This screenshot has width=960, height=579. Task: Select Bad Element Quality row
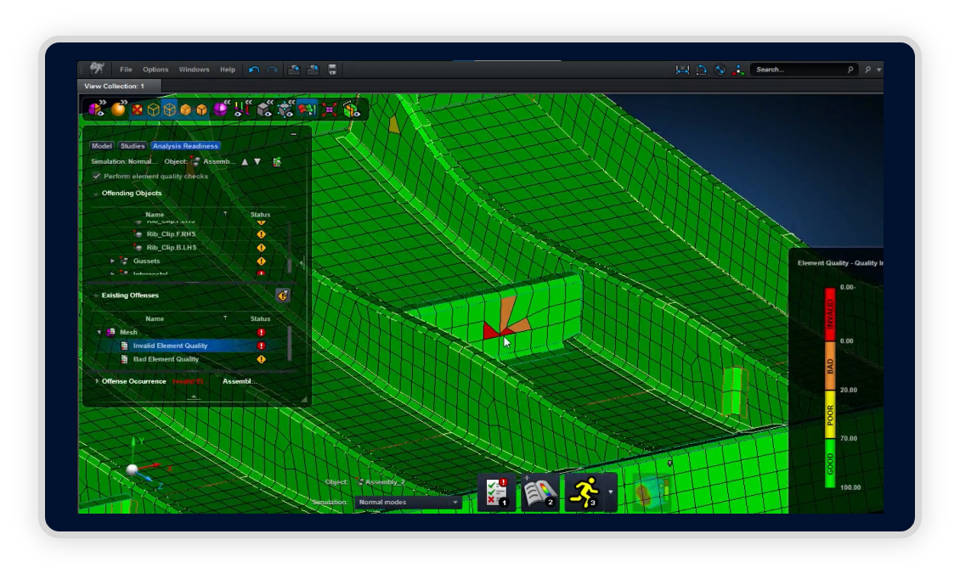coord(189,359)
